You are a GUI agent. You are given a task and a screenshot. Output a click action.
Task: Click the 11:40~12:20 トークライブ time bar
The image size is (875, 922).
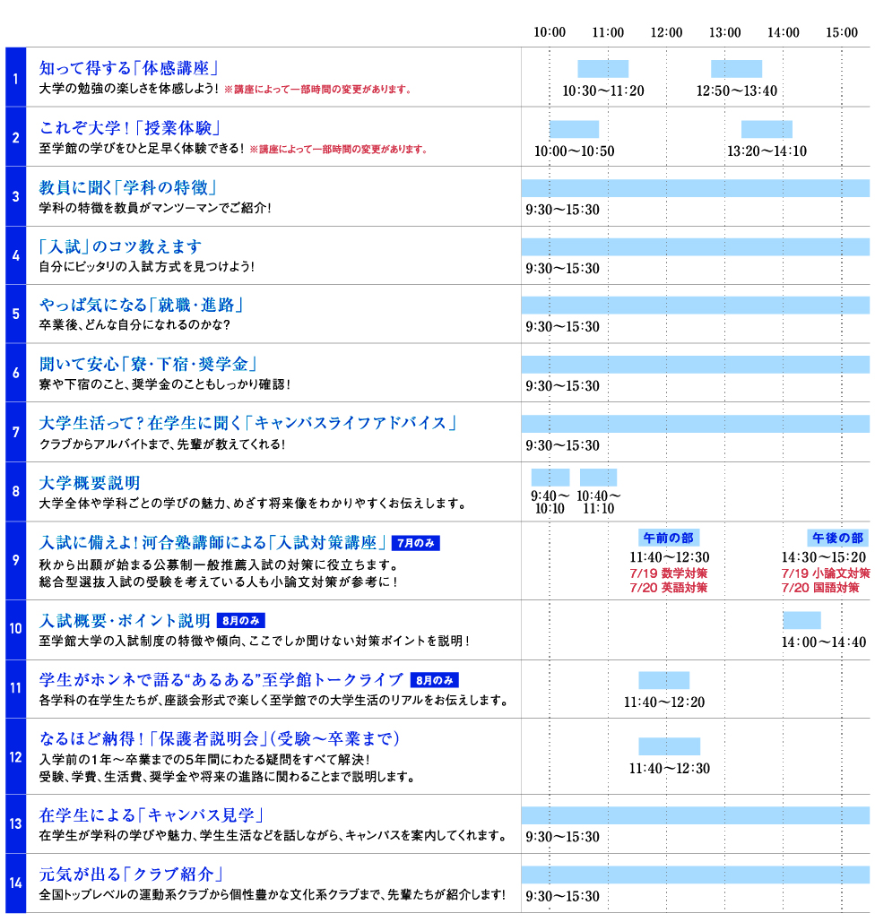(663, 680)
